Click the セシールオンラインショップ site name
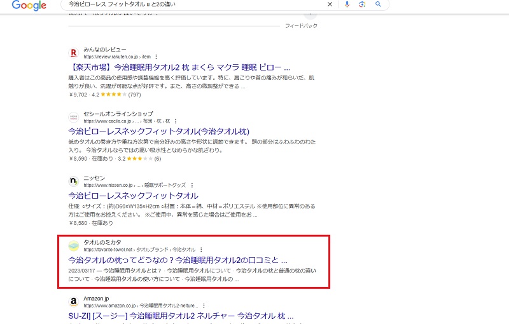 [118, 114]
